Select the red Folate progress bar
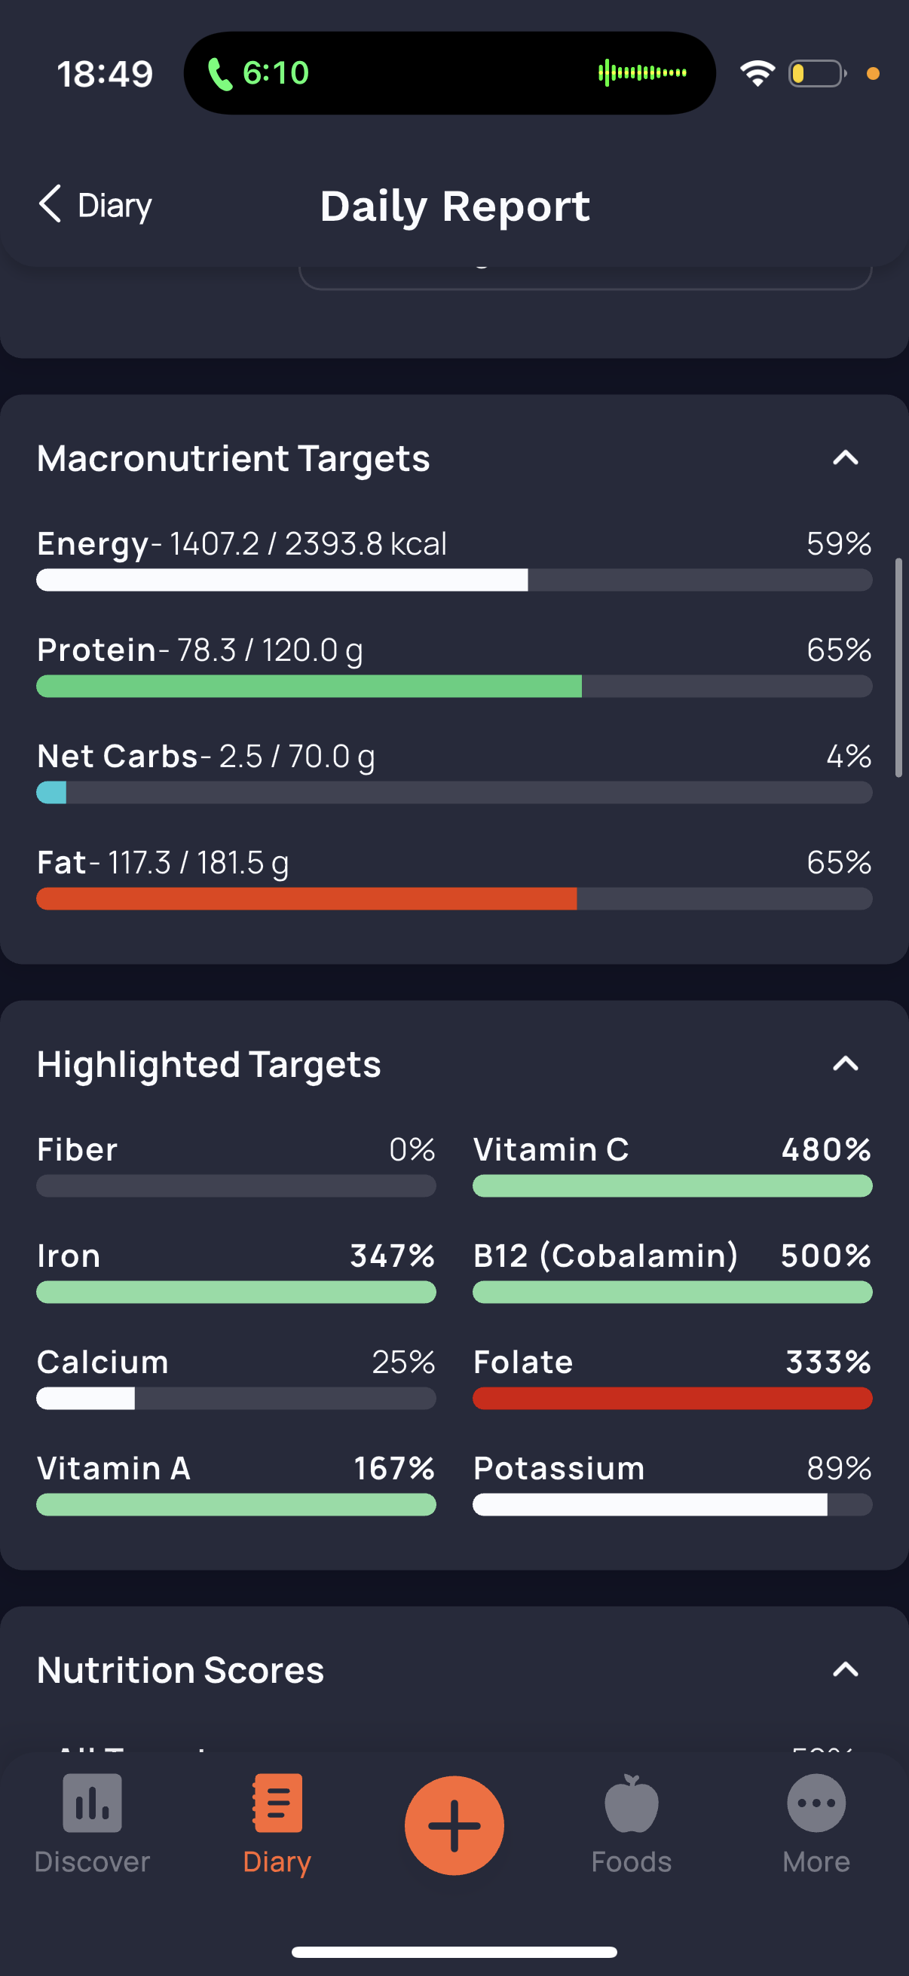The width and height of the screenshot is (909, 1976). pyautogui.click(x=673, y=1399)
